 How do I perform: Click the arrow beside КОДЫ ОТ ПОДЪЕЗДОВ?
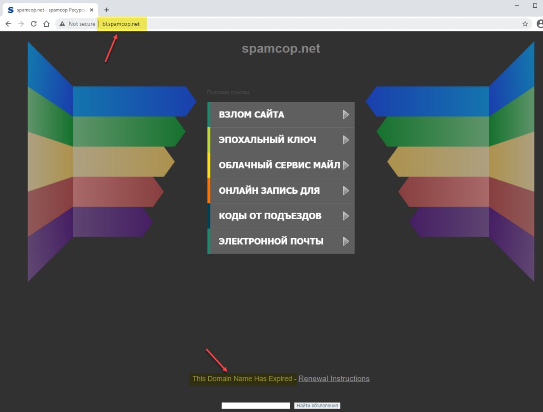(346, 216)
